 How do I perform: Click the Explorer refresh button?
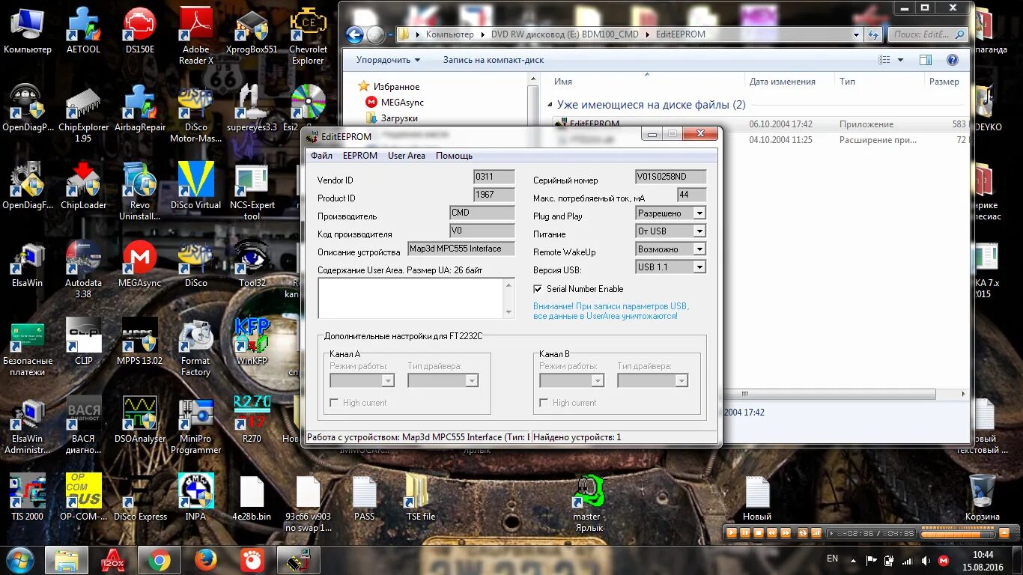873,34
